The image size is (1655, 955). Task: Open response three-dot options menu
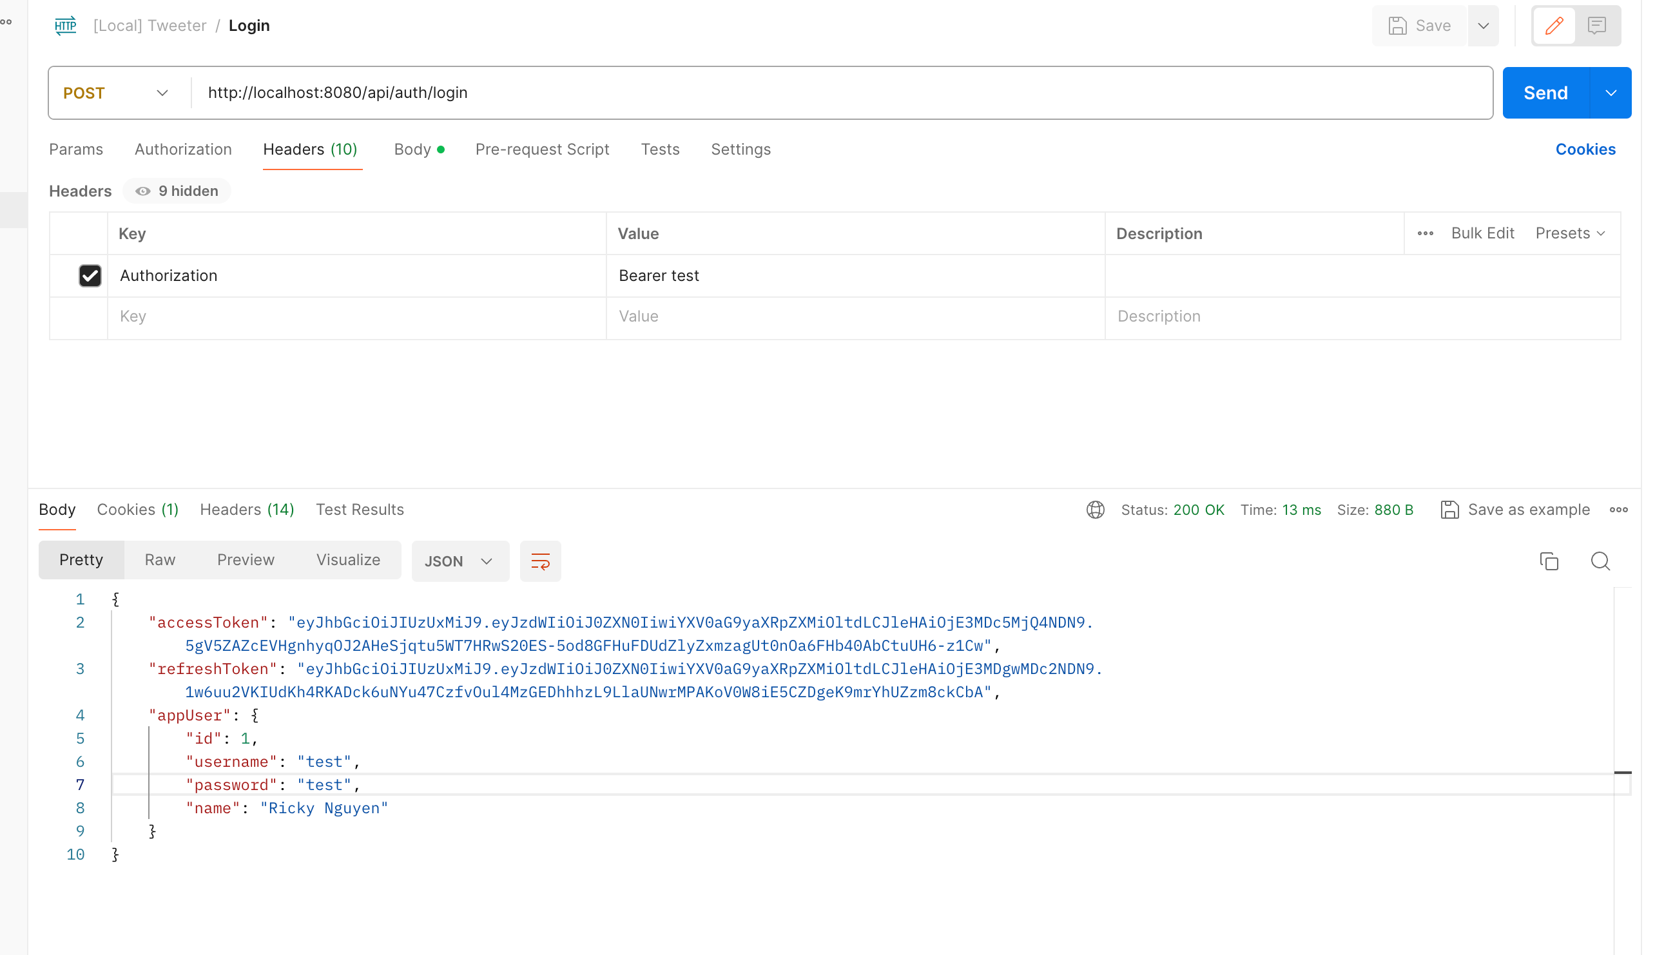[x=1618, y=510]
